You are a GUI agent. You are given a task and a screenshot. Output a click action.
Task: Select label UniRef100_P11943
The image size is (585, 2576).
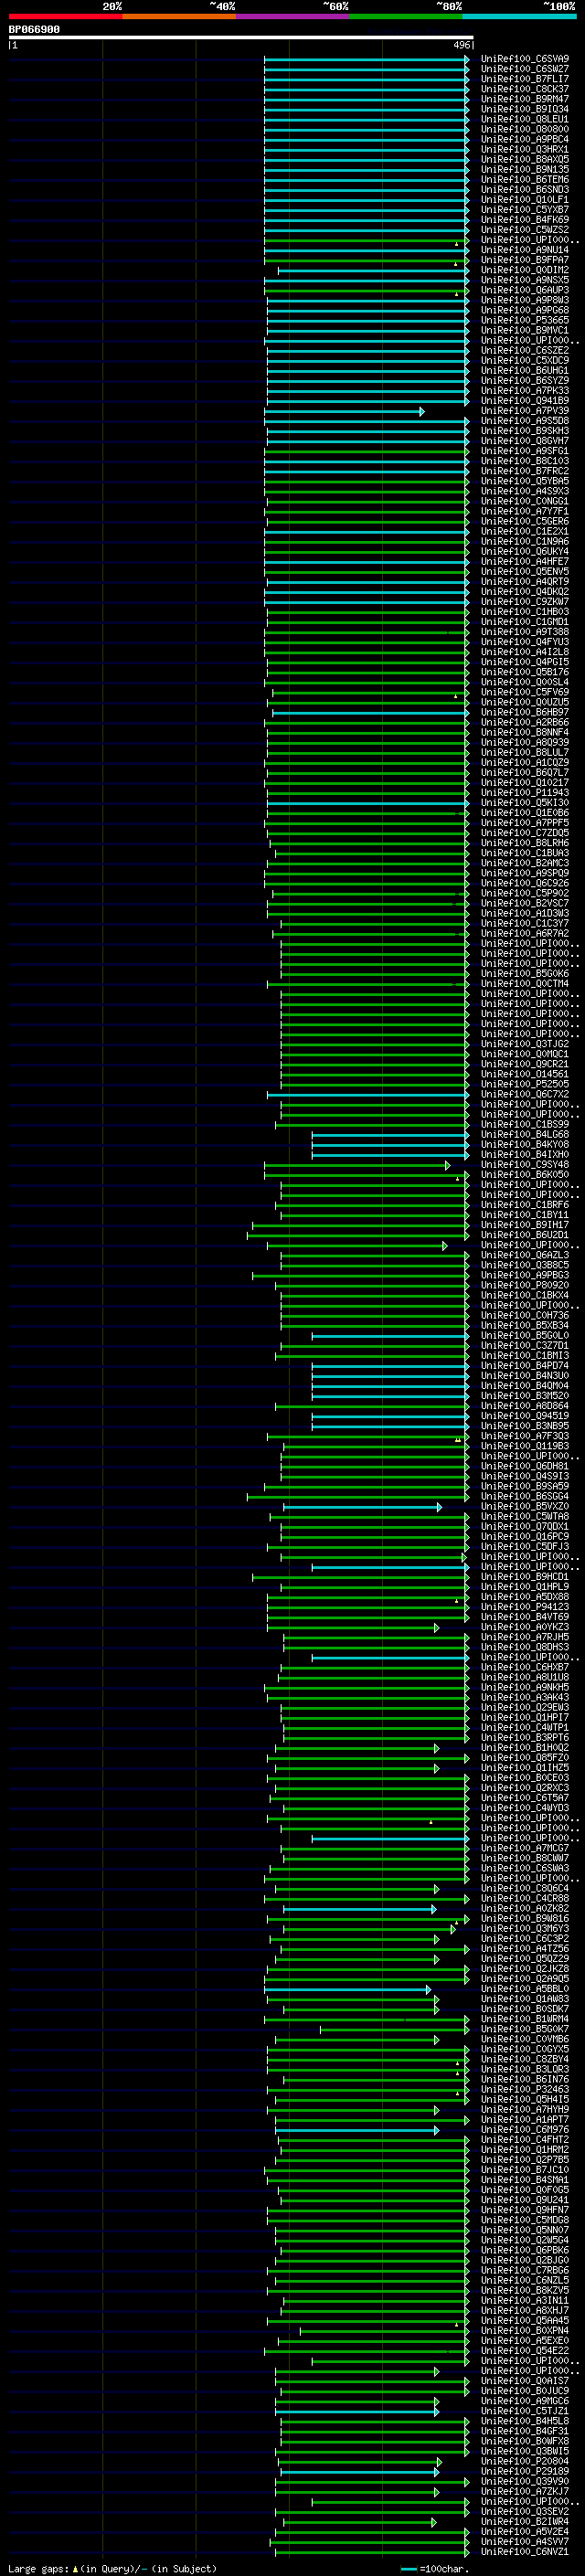(524, 793)
